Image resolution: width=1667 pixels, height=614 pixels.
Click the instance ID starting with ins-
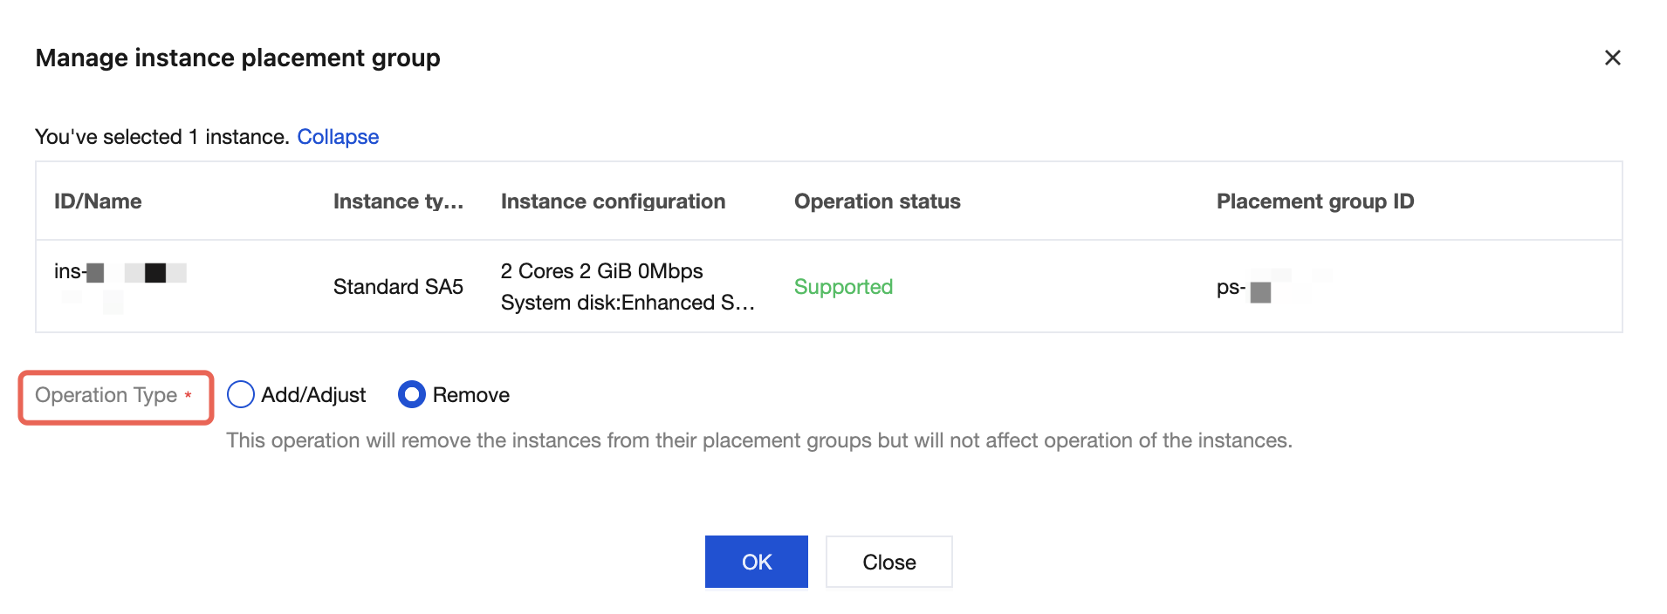(120, 272)
